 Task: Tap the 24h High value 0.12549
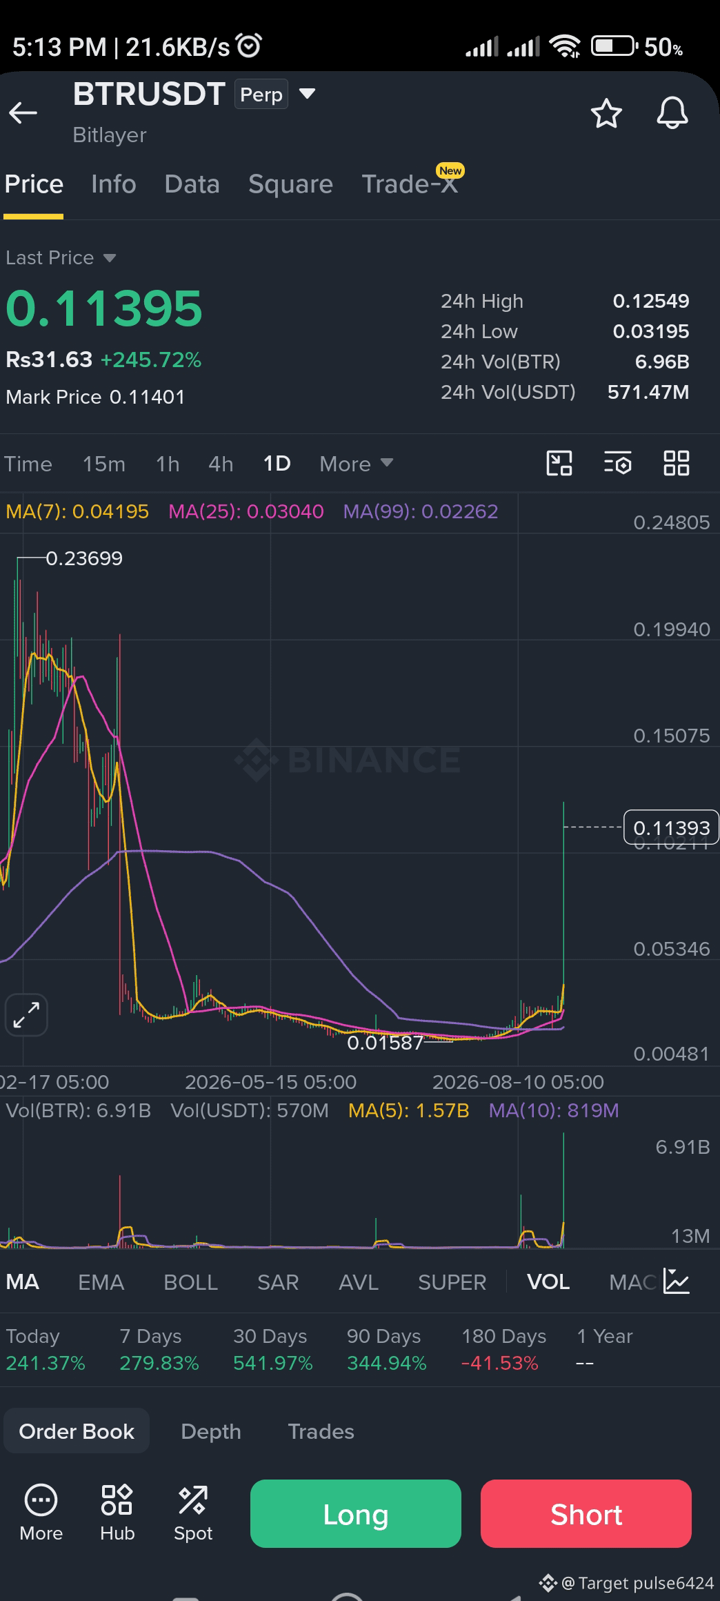tap(651, 302)
